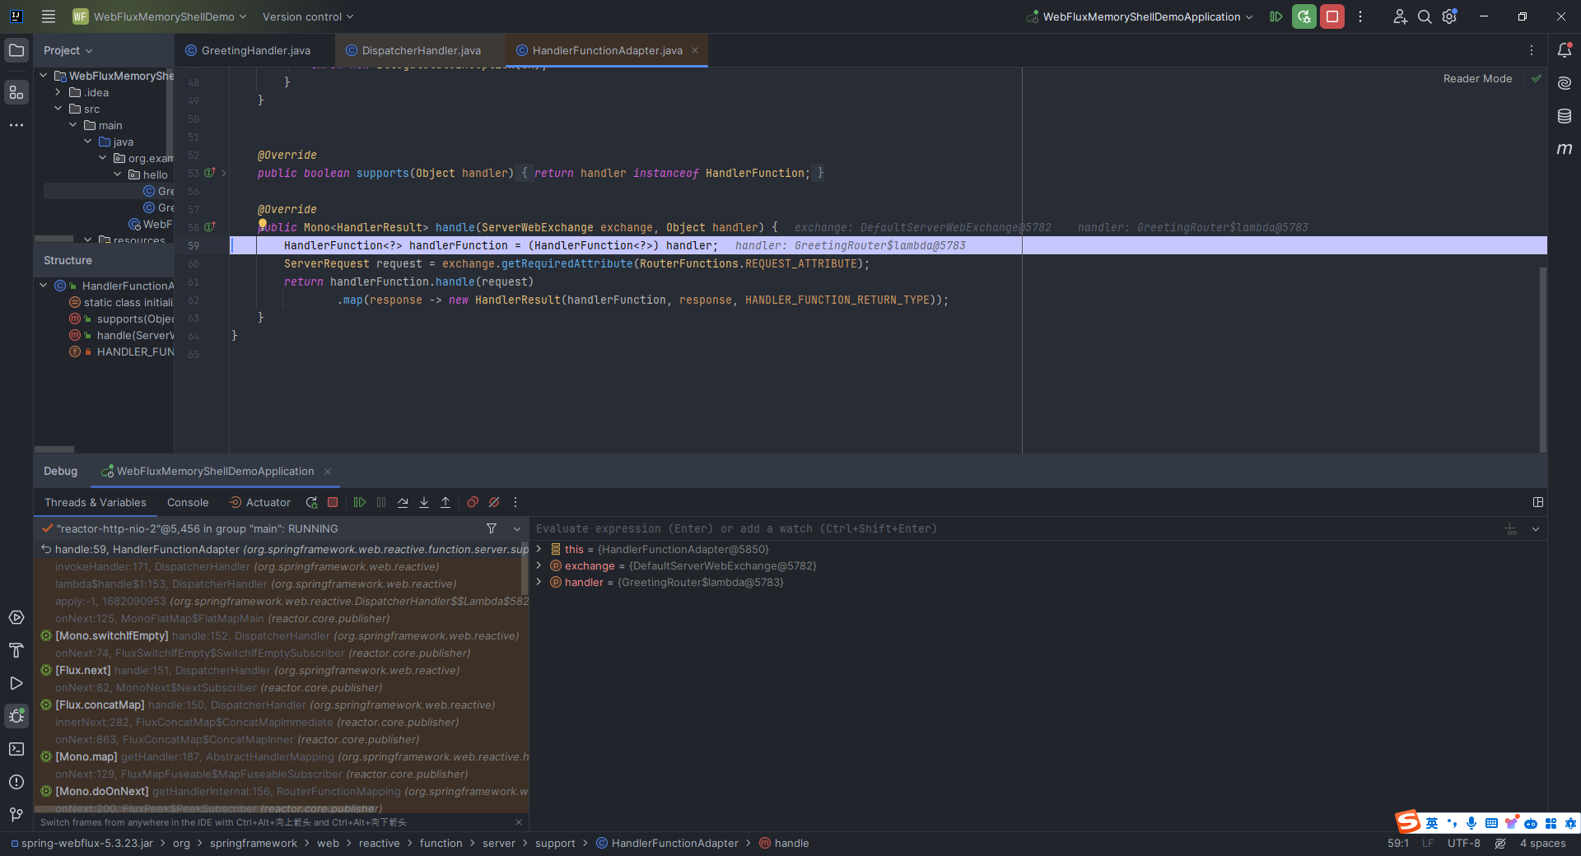Image resolution: width=1581 pixels, height=856 pixels.
Task: Step over the current line
Action: point(403,502)
